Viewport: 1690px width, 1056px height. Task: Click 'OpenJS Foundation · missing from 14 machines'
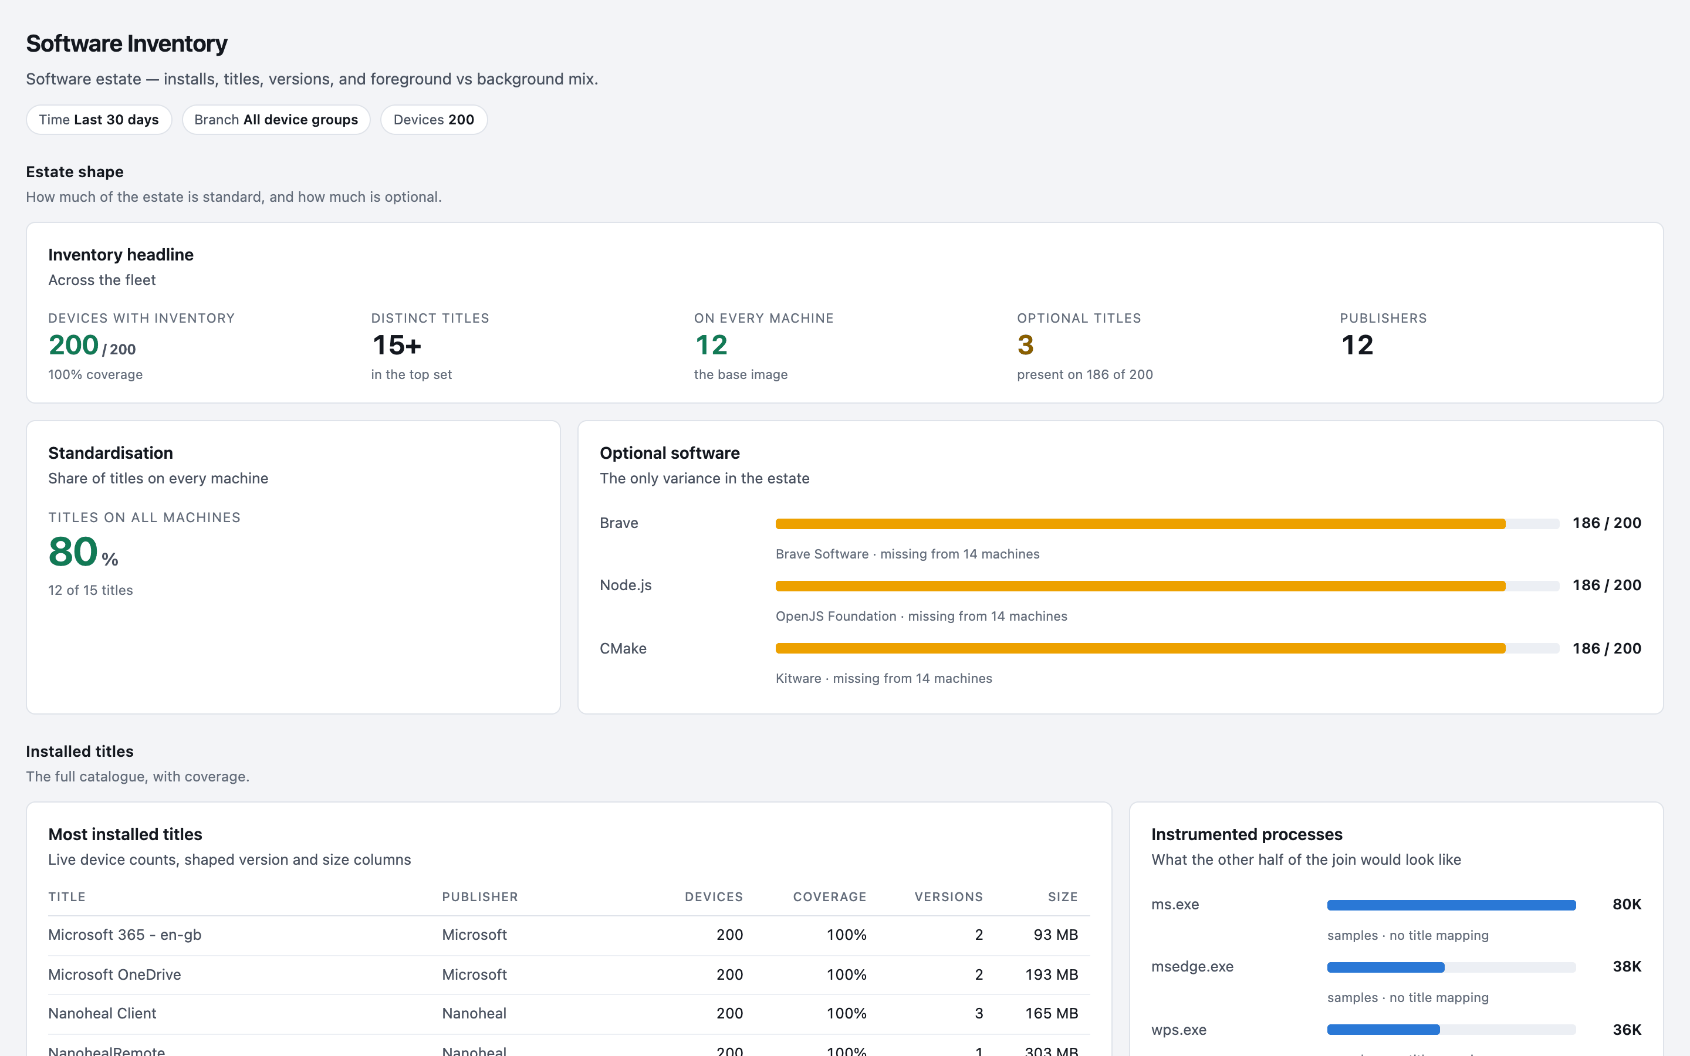click(x=922, y=616)
